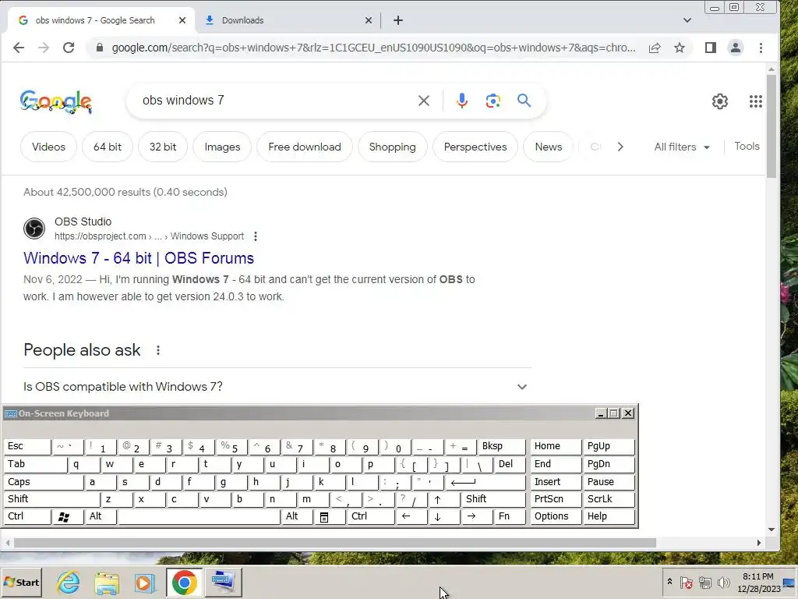
Task: Open Action Center flag icon
Action: click(x=686, y=582)
